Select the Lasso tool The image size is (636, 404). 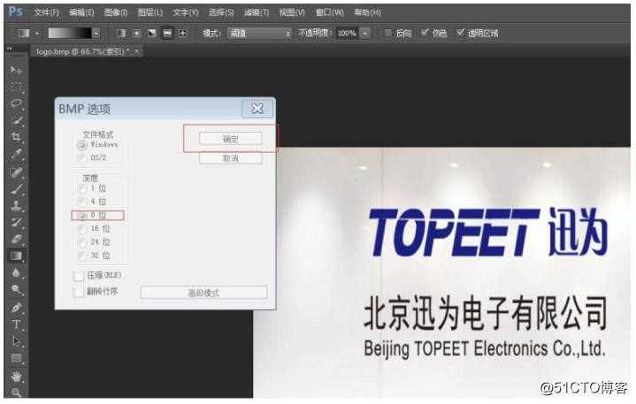(16, 103)
